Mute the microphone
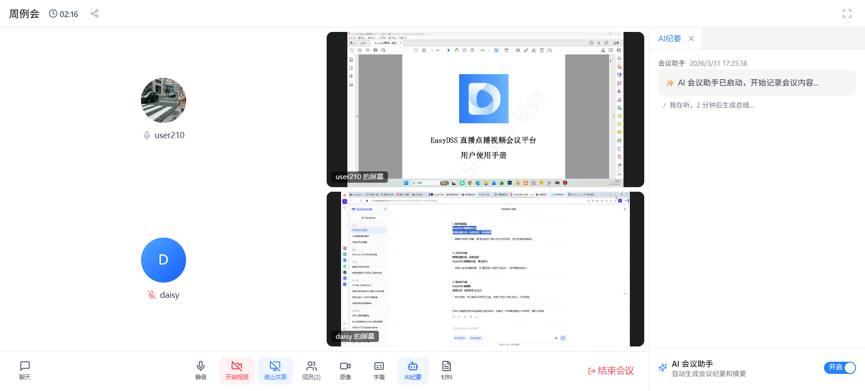This screenshot has width=865, height=391. click(201, 371)
